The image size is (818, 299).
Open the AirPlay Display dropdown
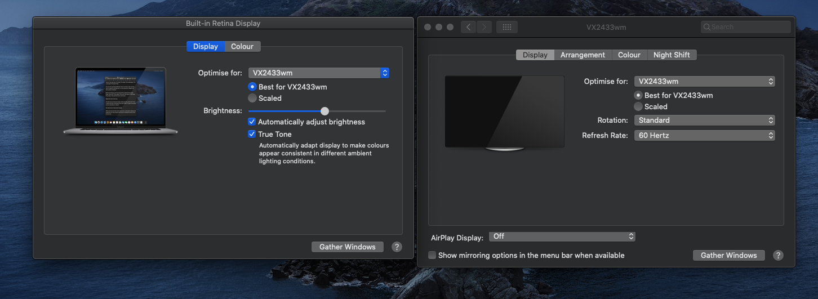pyautogui.click(x=562, y=236)
